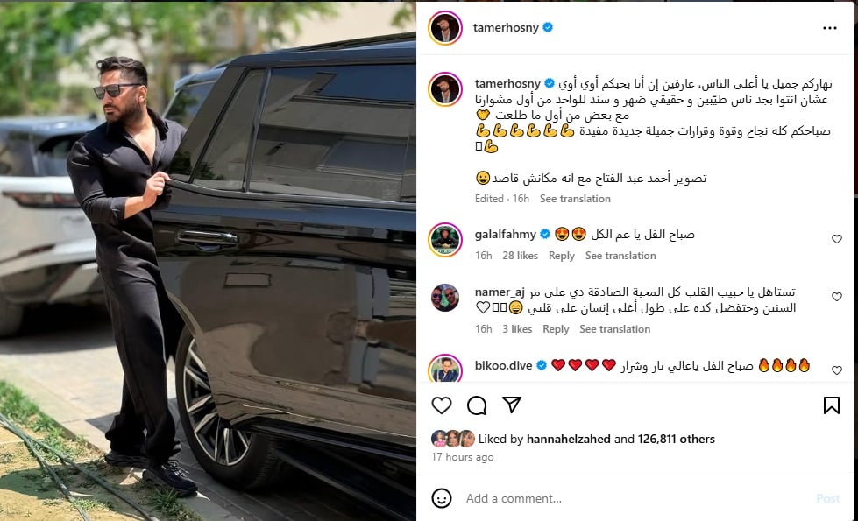Click inside Add a comment field
This screenshot has height=521, width=858.
(x=635, y=498)
